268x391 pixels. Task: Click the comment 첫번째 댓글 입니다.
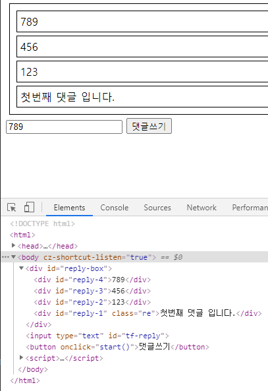click(x=142, y=97)
